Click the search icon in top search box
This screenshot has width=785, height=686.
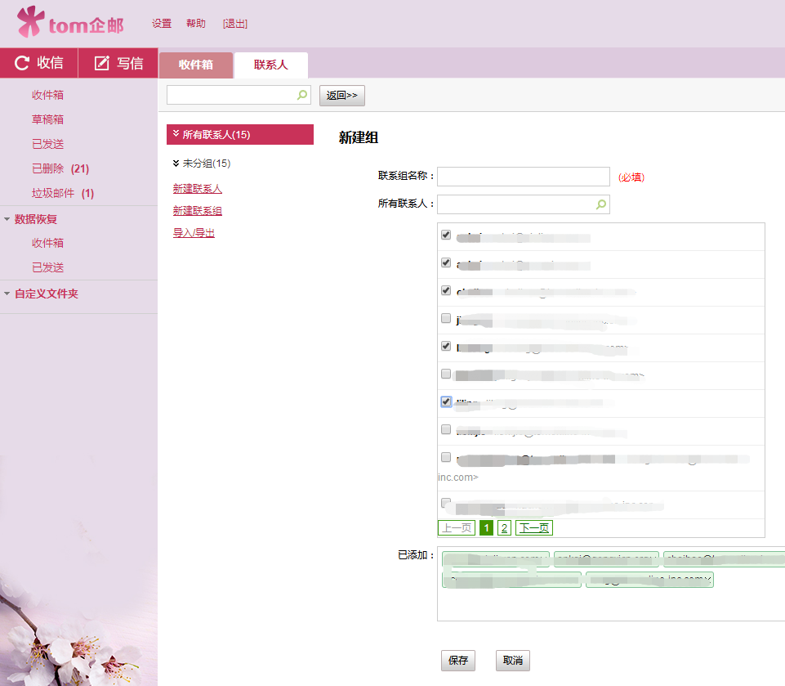click(x=302, y=95)
